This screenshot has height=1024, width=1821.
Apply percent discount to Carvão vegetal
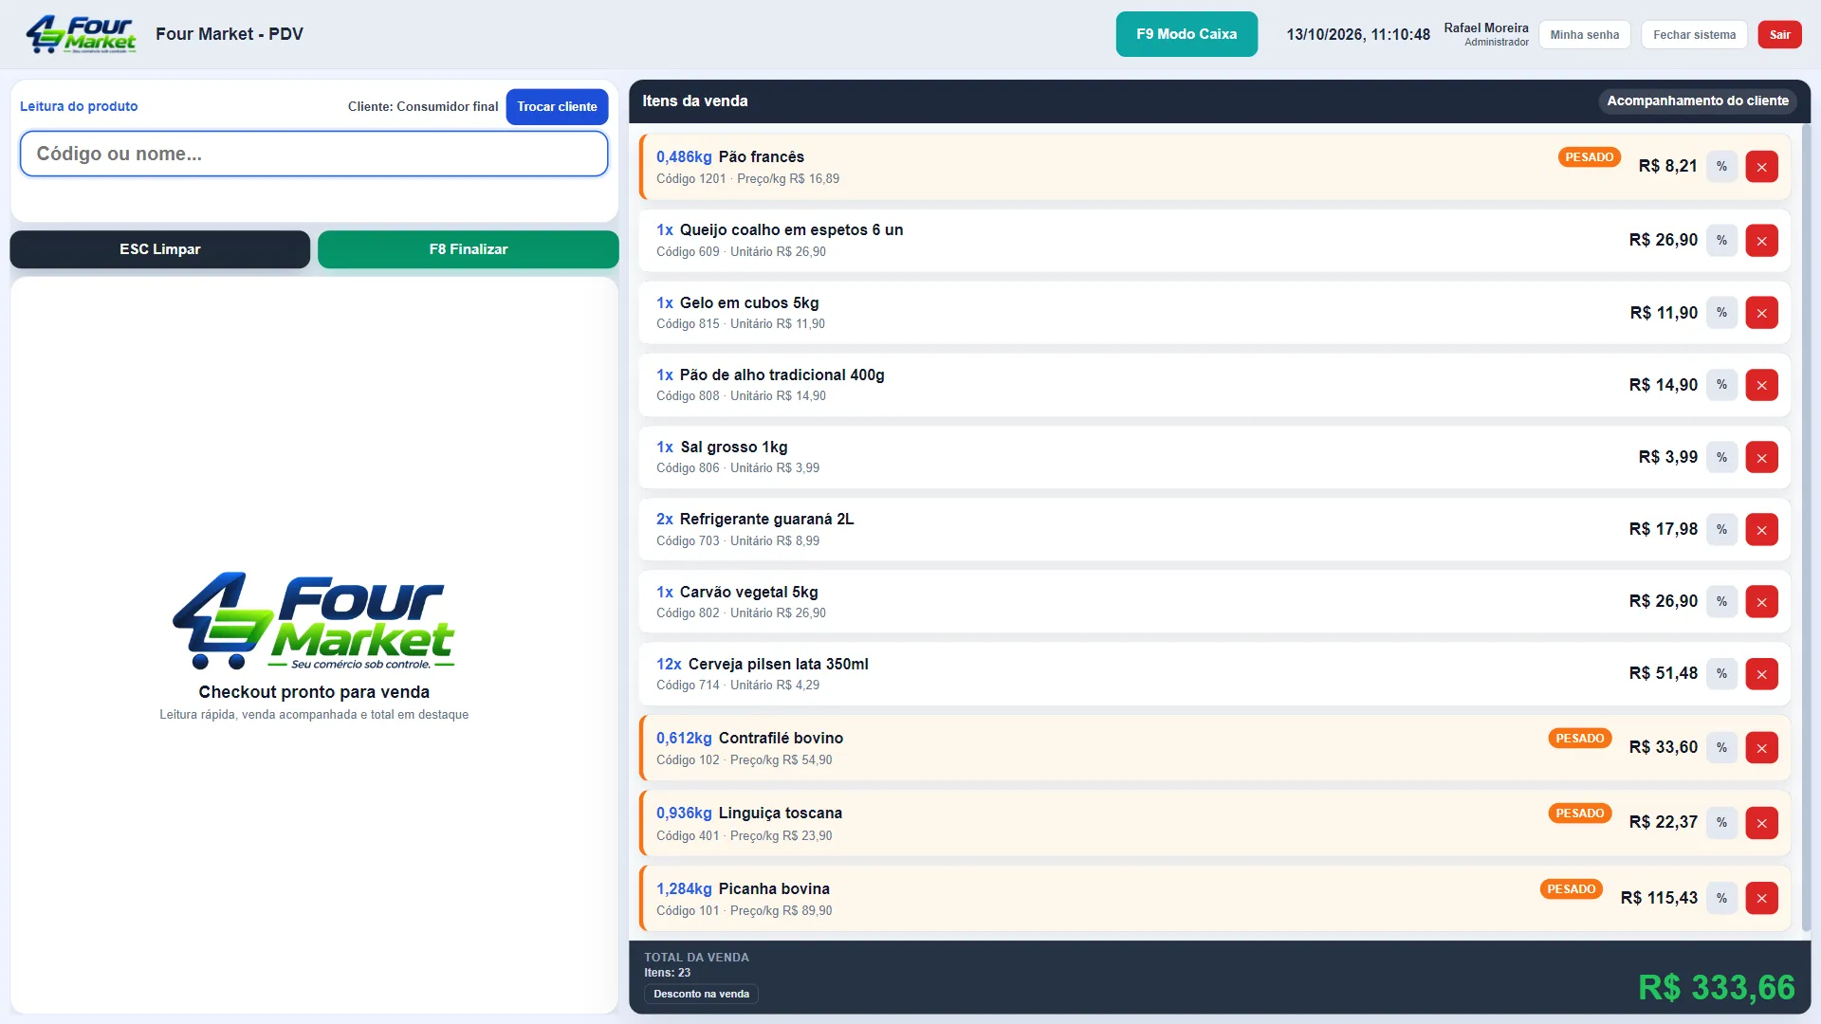pos(1721,601)
